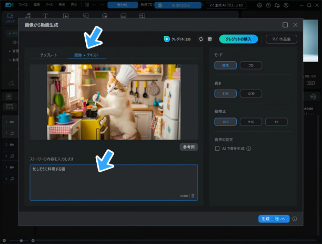
Task: Collapse the 動画 tree arrow
Action: (x=9, y=60)
